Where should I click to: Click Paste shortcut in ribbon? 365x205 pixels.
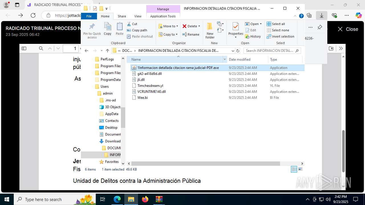(140, 36)
